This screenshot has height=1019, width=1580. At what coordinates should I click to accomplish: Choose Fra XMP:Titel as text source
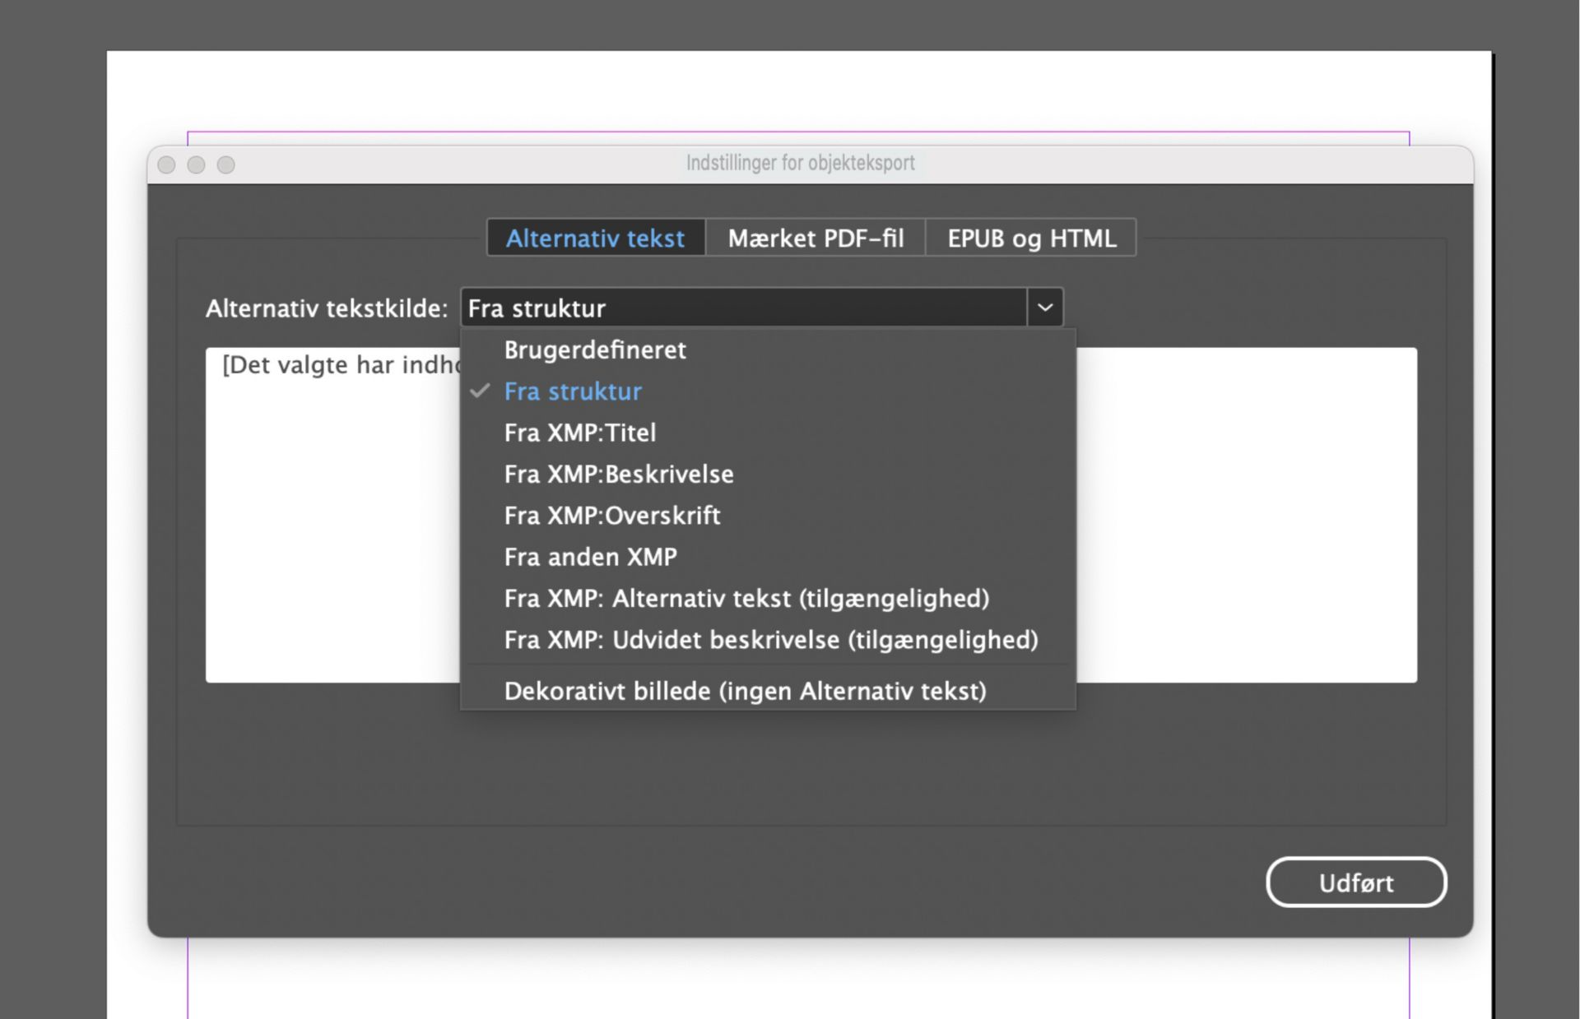point(580,433)
